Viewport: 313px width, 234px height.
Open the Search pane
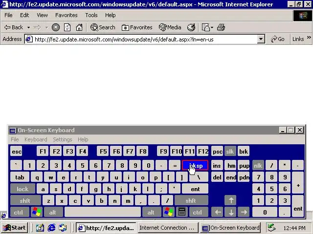(103, 27)
